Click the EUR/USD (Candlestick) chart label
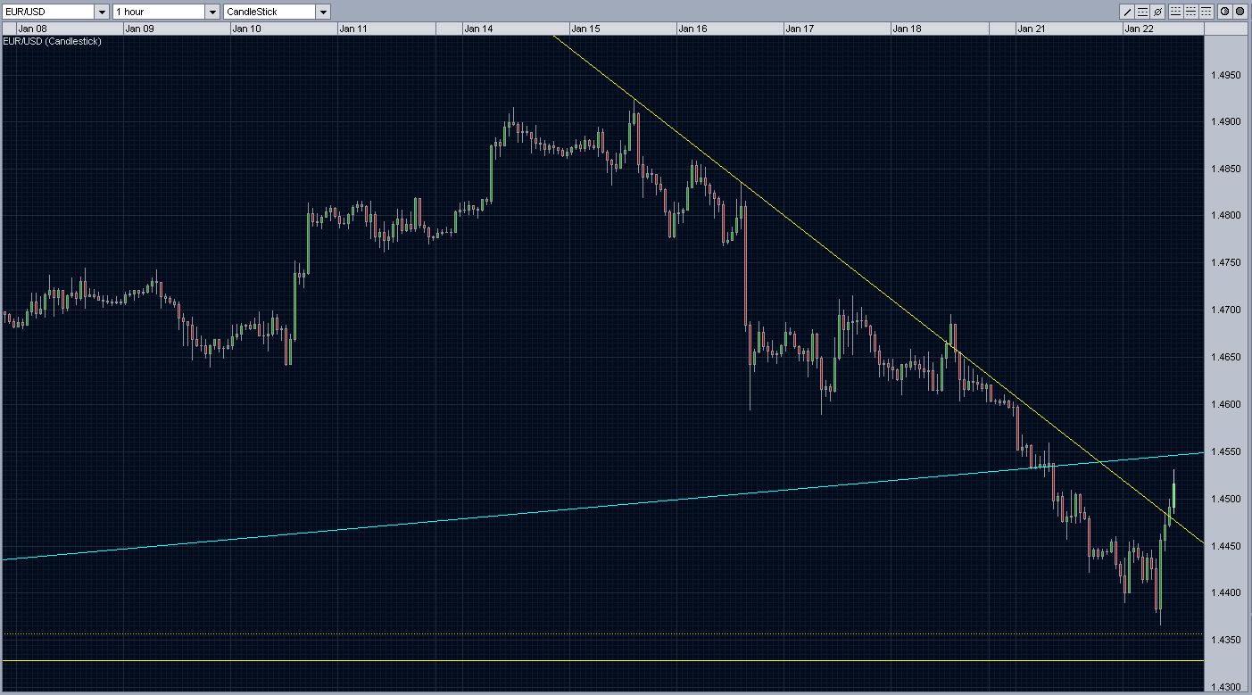Viewport: 1252px width, 695px height. click(53, 41)
